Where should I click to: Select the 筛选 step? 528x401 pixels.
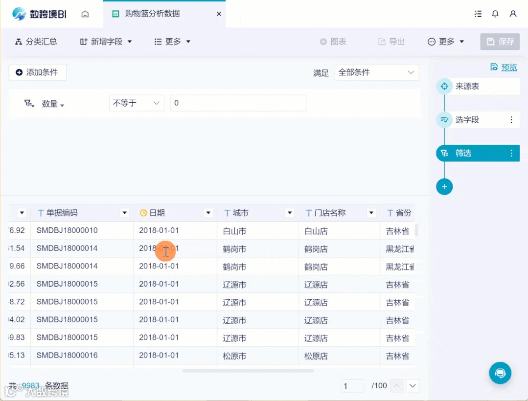coord(478,153)
